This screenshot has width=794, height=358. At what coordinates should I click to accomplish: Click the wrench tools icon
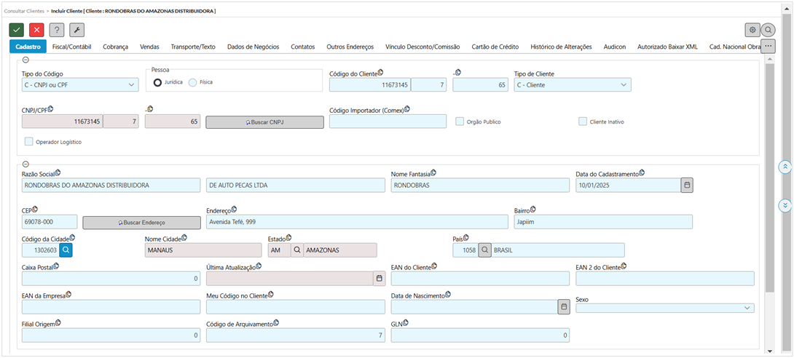coord(76,30)
